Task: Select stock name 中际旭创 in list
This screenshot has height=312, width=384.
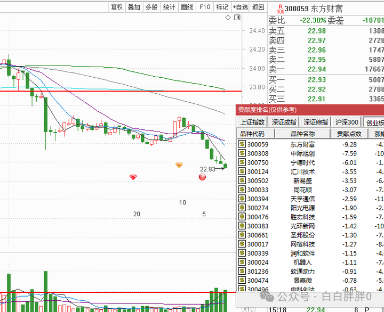Action: pos(303,153)
